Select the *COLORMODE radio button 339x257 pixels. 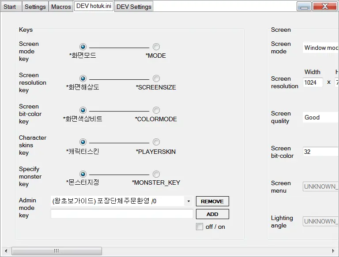156,110
